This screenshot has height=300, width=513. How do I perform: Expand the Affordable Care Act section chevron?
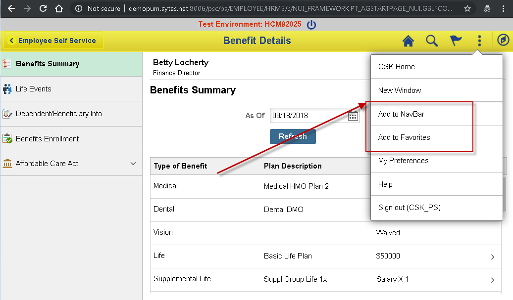[133, 164]
